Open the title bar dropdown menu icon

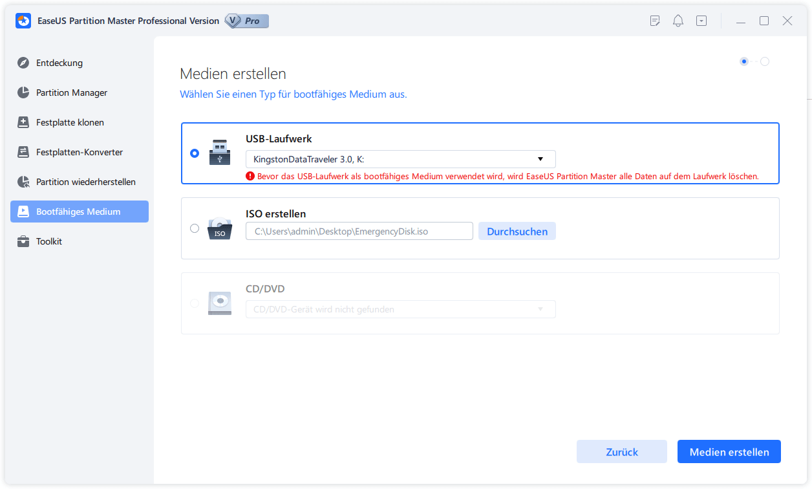(x=701, y=21)
